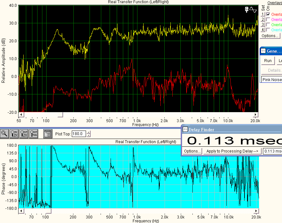Click the Delay Finder window title icon
282x223 pixels.
pos(185,129)
